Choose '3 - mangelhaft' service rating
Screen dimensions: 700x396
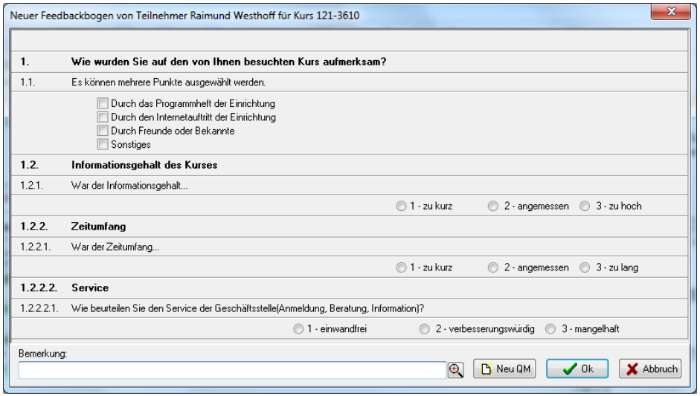pyautogui.click(x=550, y=329)
